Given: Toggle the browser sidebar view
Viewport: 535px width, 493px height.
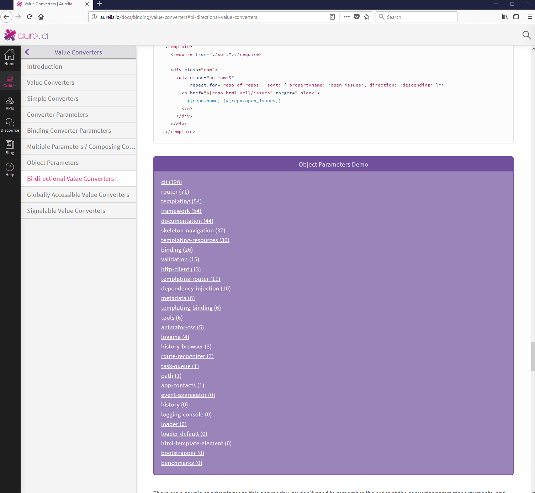Looking at the screenshot, I should pos(516,17).
